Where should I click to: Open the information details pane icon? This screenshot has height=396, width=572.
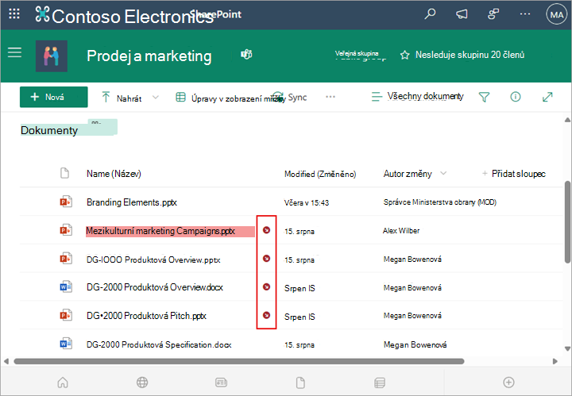[x=516, y=97]
